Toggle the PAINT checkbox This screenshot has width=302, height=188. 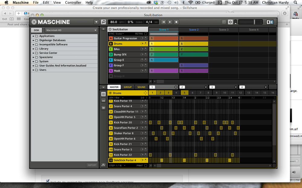pos(146,165)
